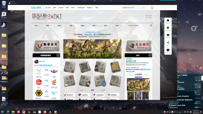The height and width of the screenshot is (114, 203).
Task: Open the 活动剧情 lantern tile
Action: (85, 81)
